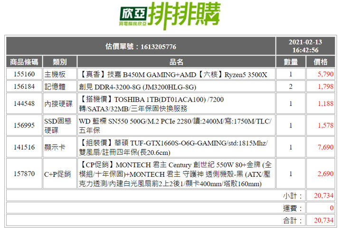Click the price 5,790
The width and height of the screenshot is (342, 228).
(x=321, y=74)
